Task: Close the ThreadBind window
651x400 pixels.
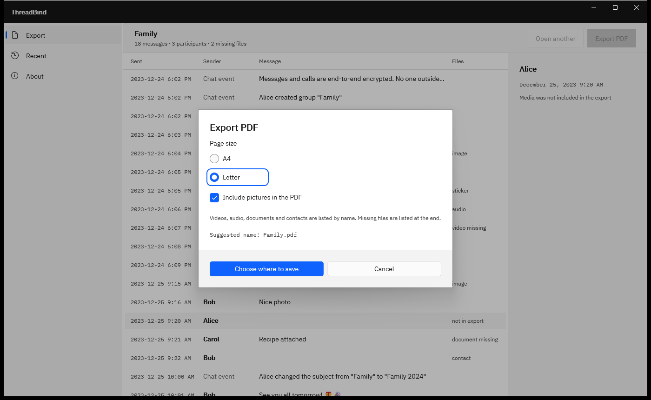Action: [x=637, y=7]
